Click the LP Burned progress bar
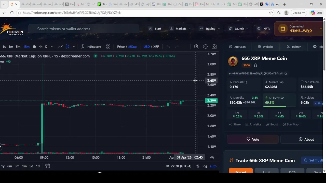Screen dimensions: 326x183 pos(279,106)
